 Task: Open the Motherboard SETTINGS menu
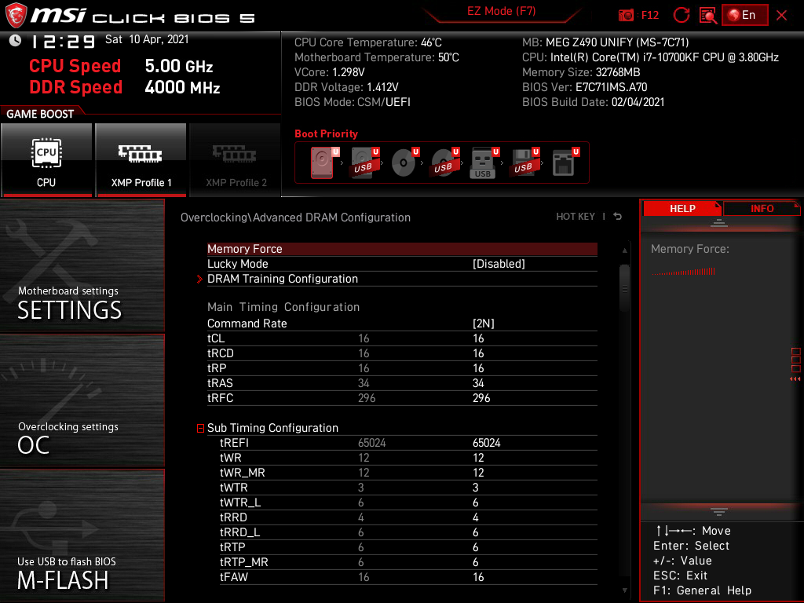(82, 265)
